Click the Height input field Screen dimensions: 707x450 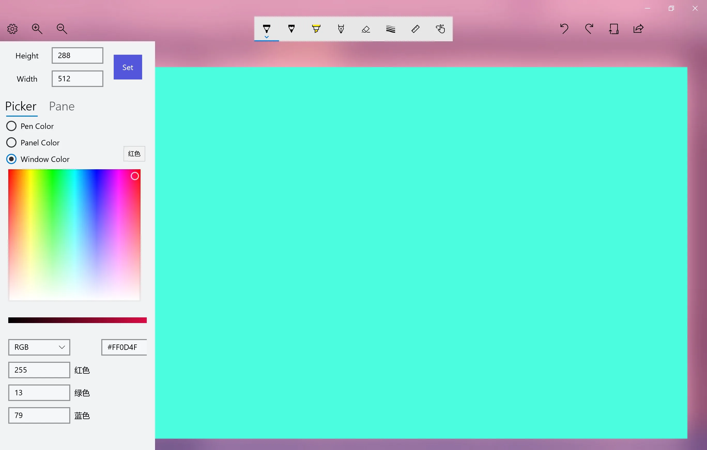click(78, 55)
